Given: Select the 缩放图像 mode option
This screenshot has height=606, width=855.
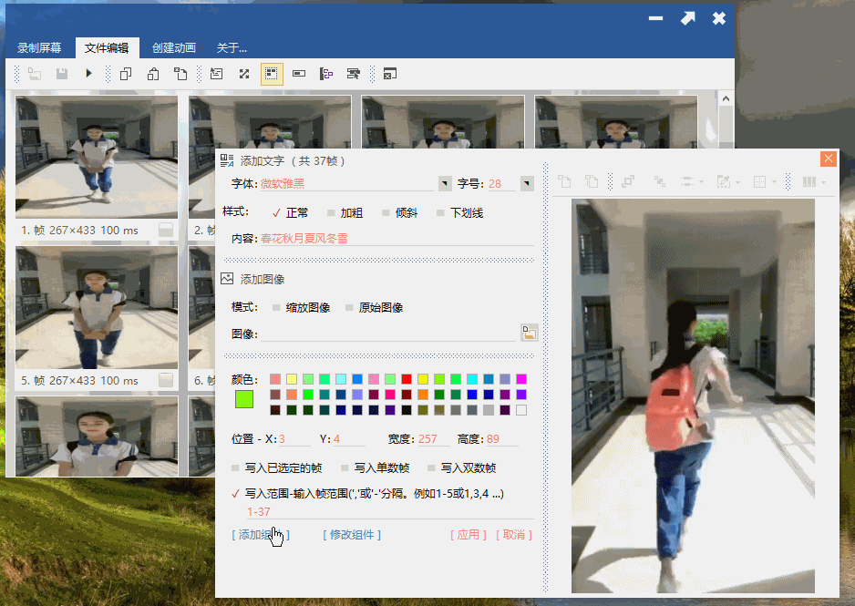Looking at the screenshot, I should pyautogui.click(x=301, y=307).
